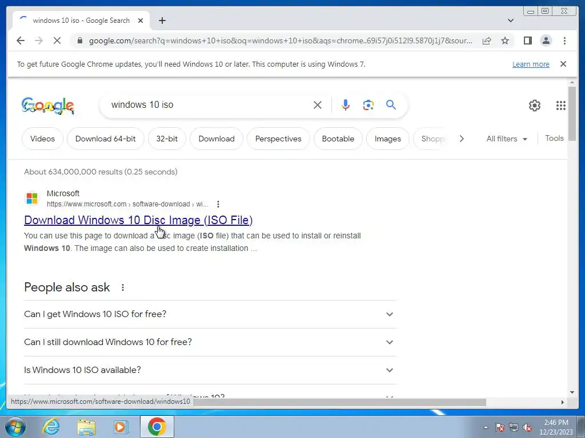Open Windows Media Player from taskbar
This screenshot has height=438, width=585.
[x=121, y=427]
